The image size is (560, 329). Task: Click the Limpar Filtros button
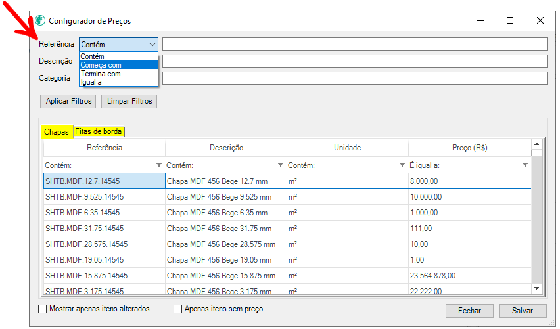click(x=129, y=101)
